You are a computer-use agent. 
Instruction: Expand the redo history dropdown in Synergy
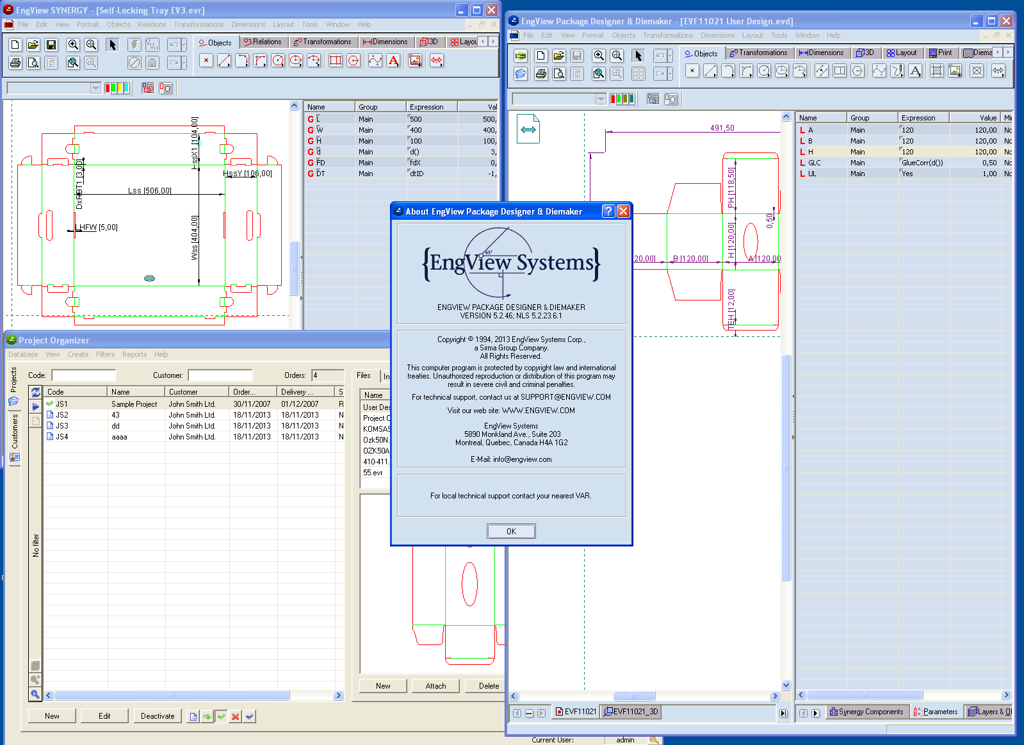184,63
